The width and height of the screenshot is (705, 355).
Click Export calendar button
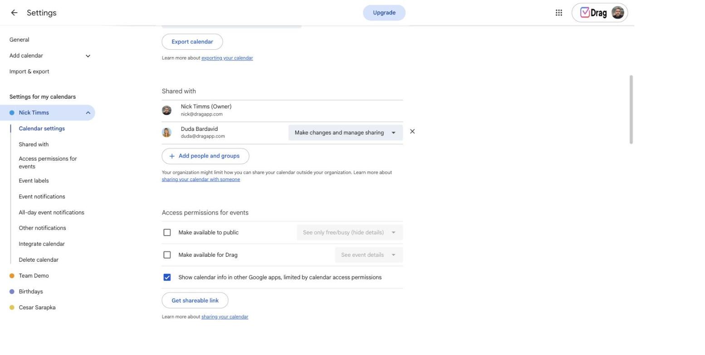[x=192, y=42]
